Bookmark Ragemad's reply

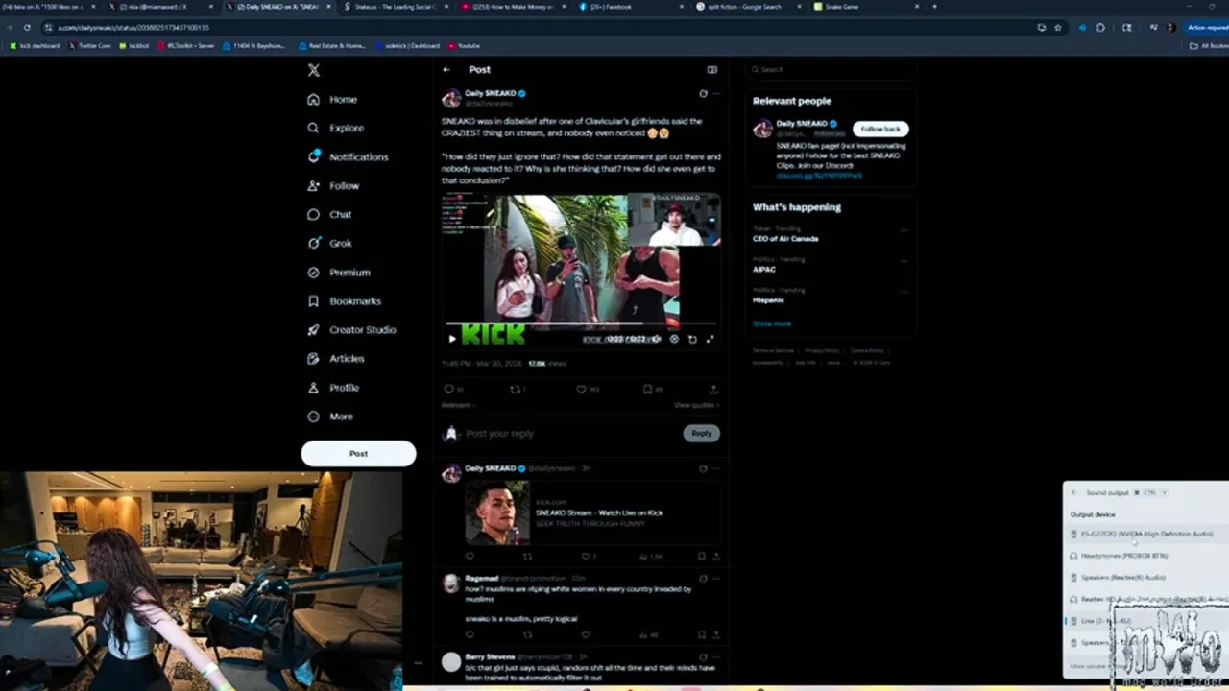tap(702, 634)
